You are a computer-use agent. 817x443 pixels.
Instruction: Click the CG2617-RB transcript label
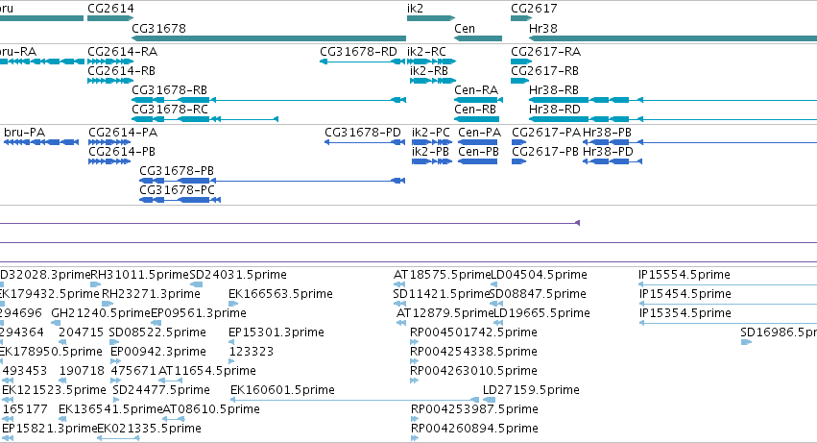coord(545,70)
